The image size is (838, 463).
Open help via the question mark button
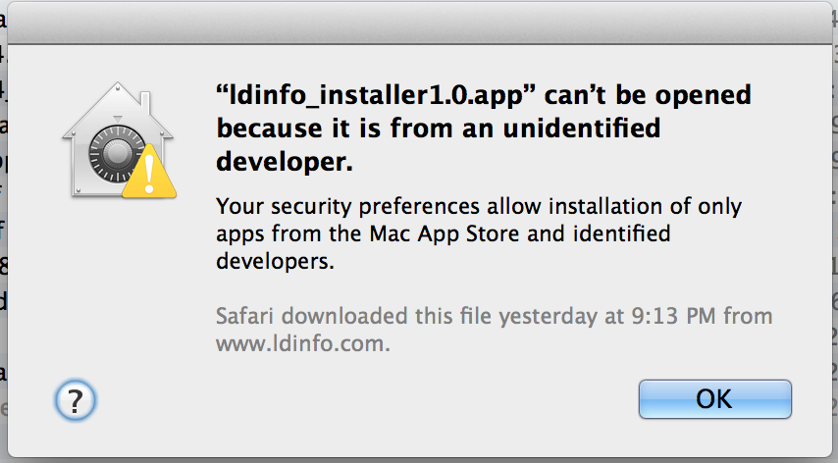75,400
